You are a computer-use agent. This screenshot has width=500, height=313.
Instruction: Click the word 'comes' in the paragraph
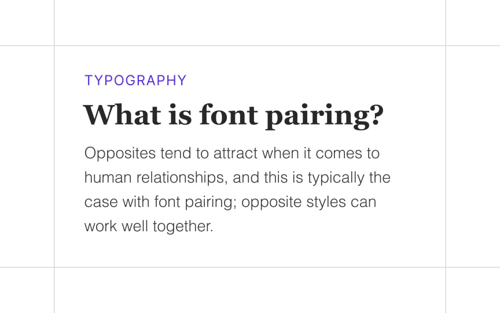tap(339, 154)
